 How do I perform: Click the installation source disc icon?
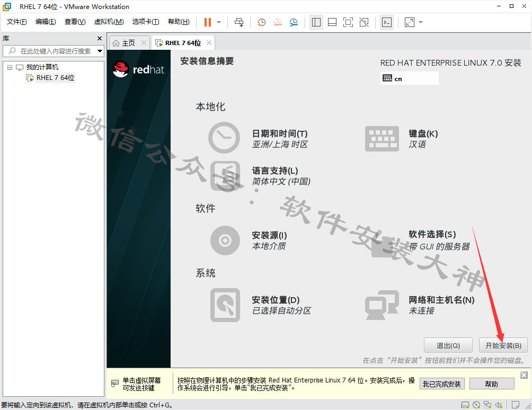coord(225,240)
